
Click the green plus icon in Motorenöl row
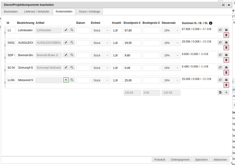pyautogui.click(x=66, y=80)
